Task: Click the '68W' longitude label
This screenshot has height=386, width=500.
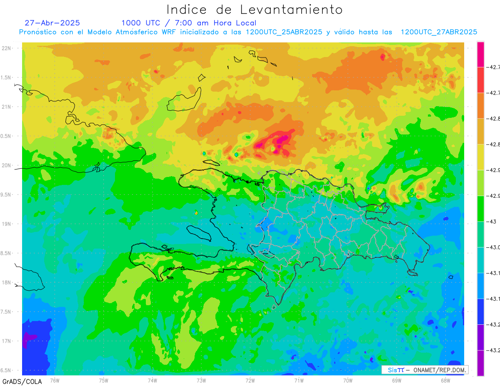Action: [445, 380]
